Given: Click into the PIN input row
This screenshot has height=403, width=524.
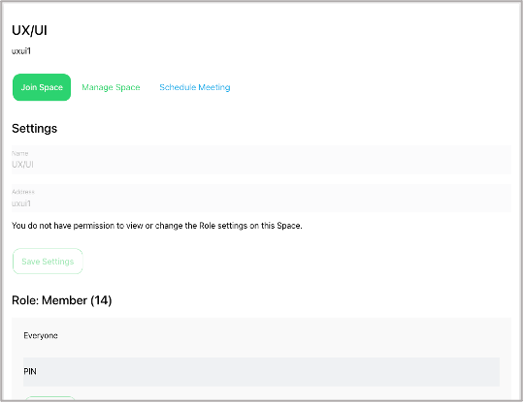Looking at the screenshot, I should [x=261, y=372].
